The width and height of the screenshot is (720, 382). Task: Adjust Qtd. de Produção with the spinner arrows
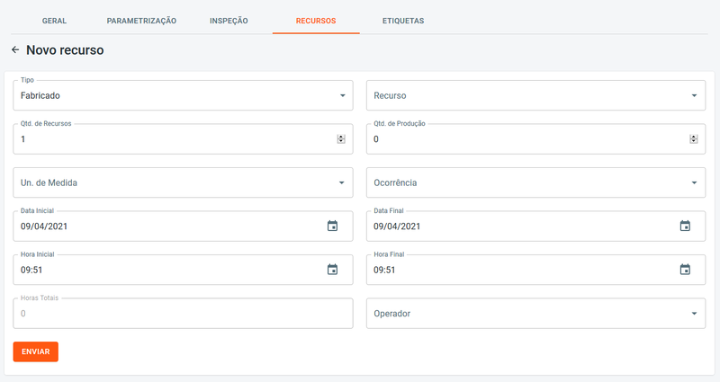pos(694,139)
